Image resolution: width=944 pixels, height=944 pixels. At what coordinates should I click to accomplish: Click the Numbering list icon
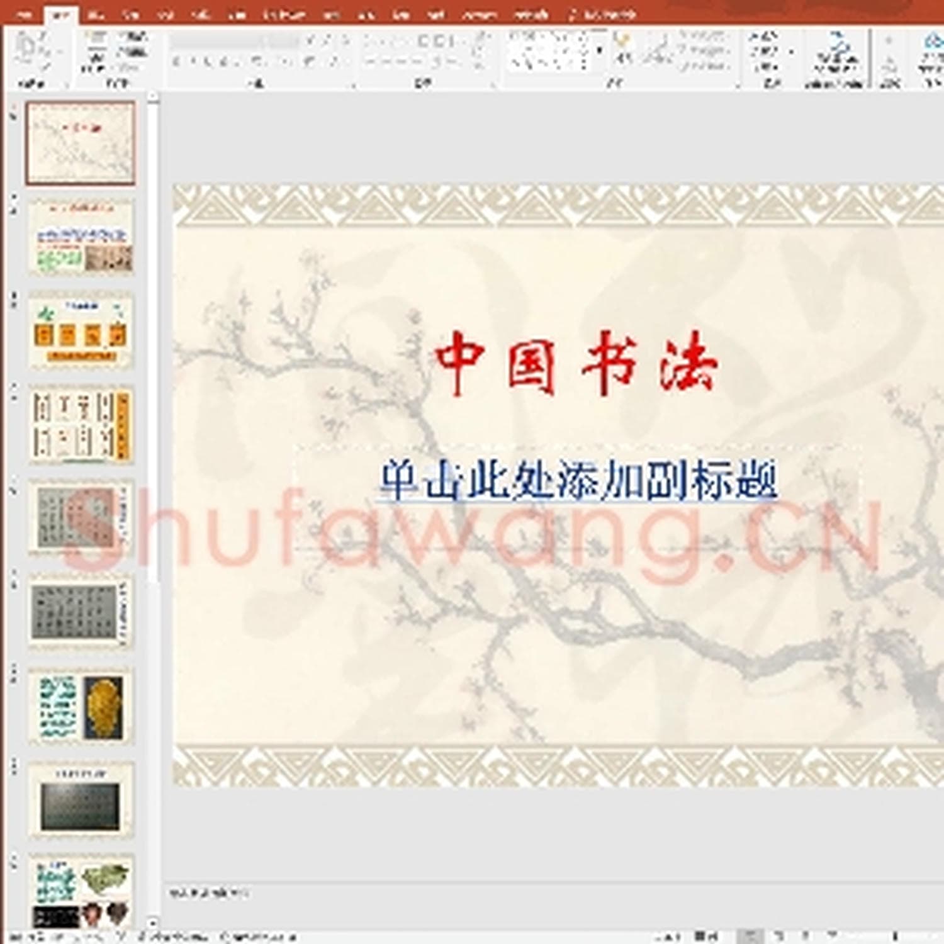tap(392, 41)
